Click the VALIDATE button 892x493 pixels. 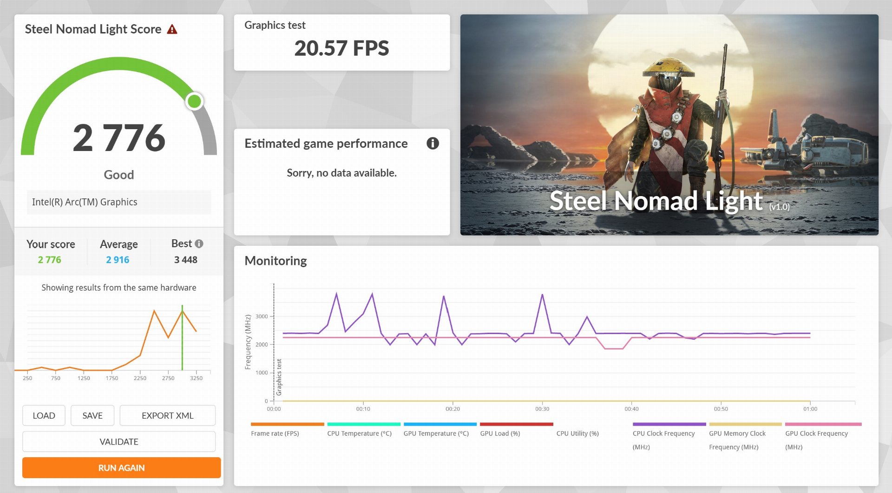tap(119, 441)
